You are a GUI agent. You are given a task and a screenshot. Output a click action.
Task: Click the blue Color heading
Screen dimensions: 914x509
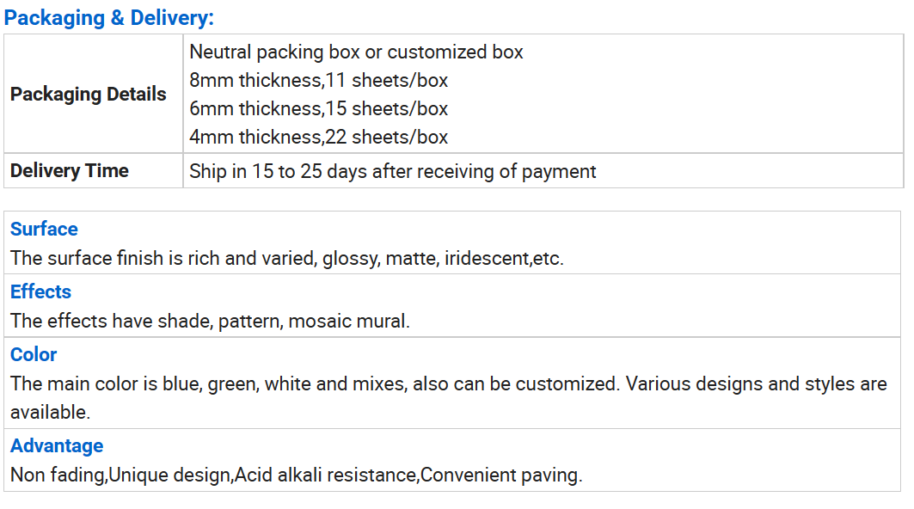tap(34, 354)
